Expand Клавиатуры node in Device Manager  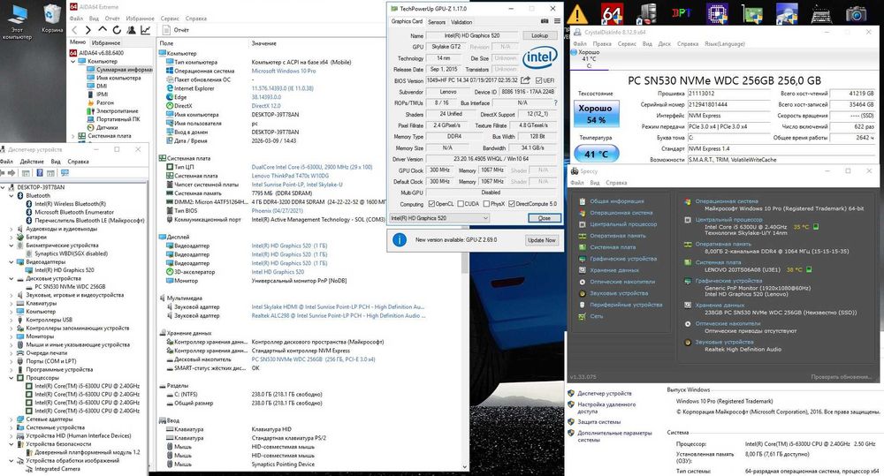[x=11, y=303]
